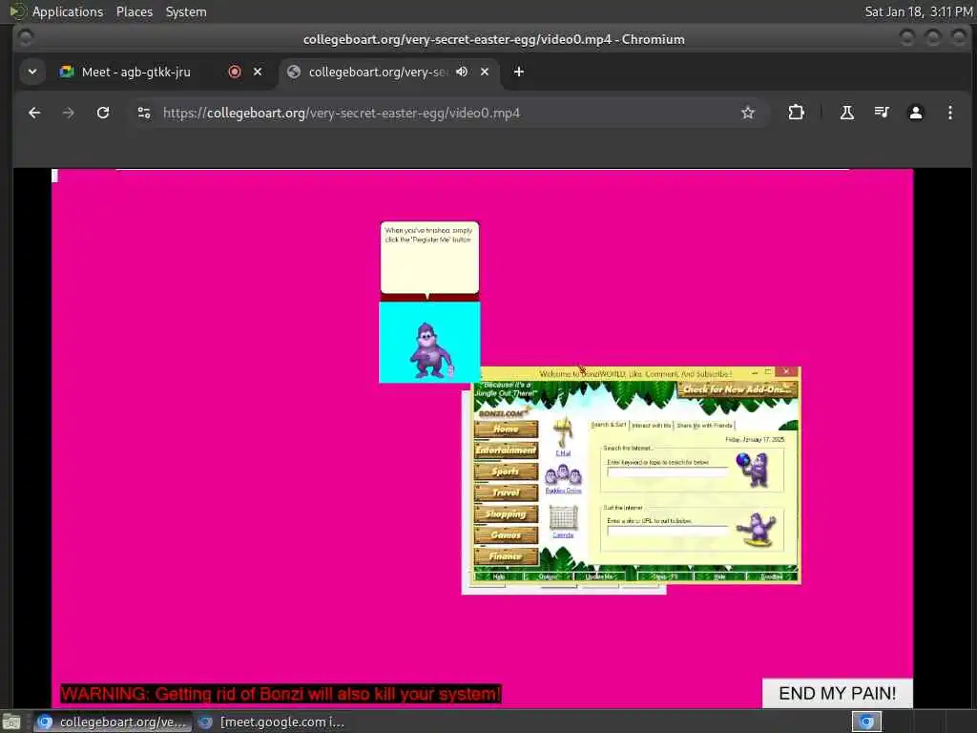This screenshot has width=977, height=733.
Task: Switch to the Interact with Me tab
Action: click(x=651, y=425)
